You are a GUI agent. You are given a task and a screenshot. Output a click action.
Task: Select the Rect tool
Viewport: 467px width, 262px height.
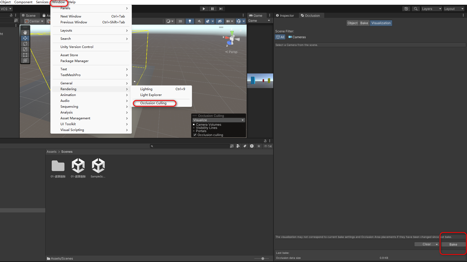pyautogui.click(x=25, y=55)
